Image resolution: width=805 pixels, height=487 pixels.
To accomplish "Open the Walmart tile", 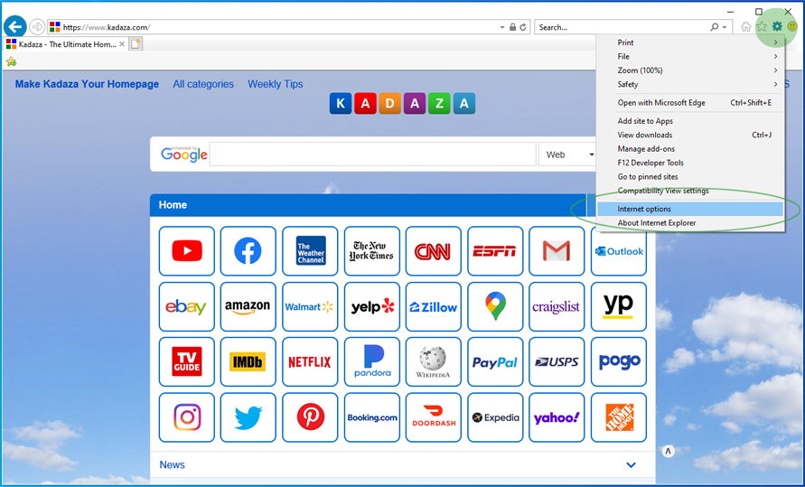I will click(310, 307).
